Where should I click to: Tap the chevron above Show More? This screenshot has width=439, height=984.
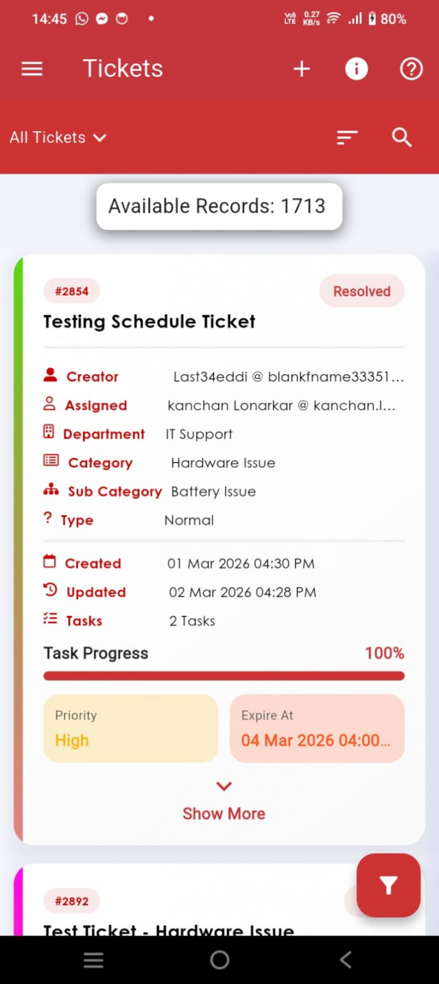[x=224, y=786]
